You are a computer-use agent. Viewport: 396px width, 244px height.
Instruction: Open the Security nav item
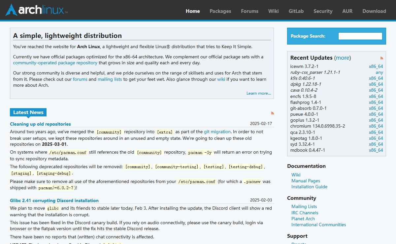point(323,11)
